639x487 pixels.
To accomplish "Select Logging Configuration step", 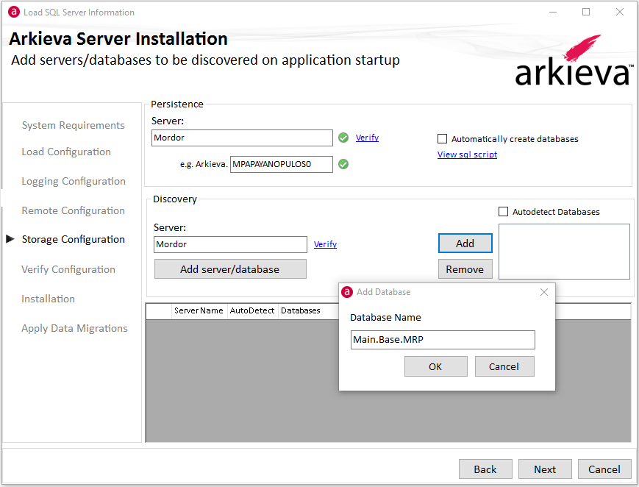I will (x=74, y=181).
